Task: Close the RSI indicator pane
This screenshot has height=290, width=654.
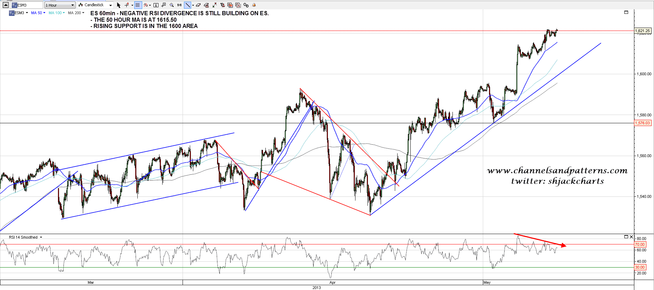Action: [x=631, y=237]
